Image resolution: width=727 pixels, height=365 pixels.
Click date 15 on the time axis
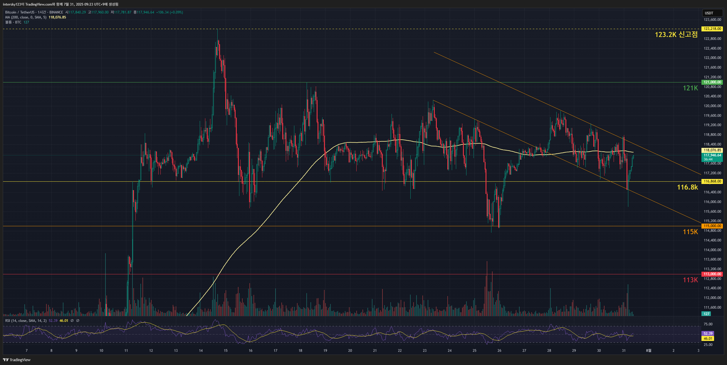pos(226,351)
